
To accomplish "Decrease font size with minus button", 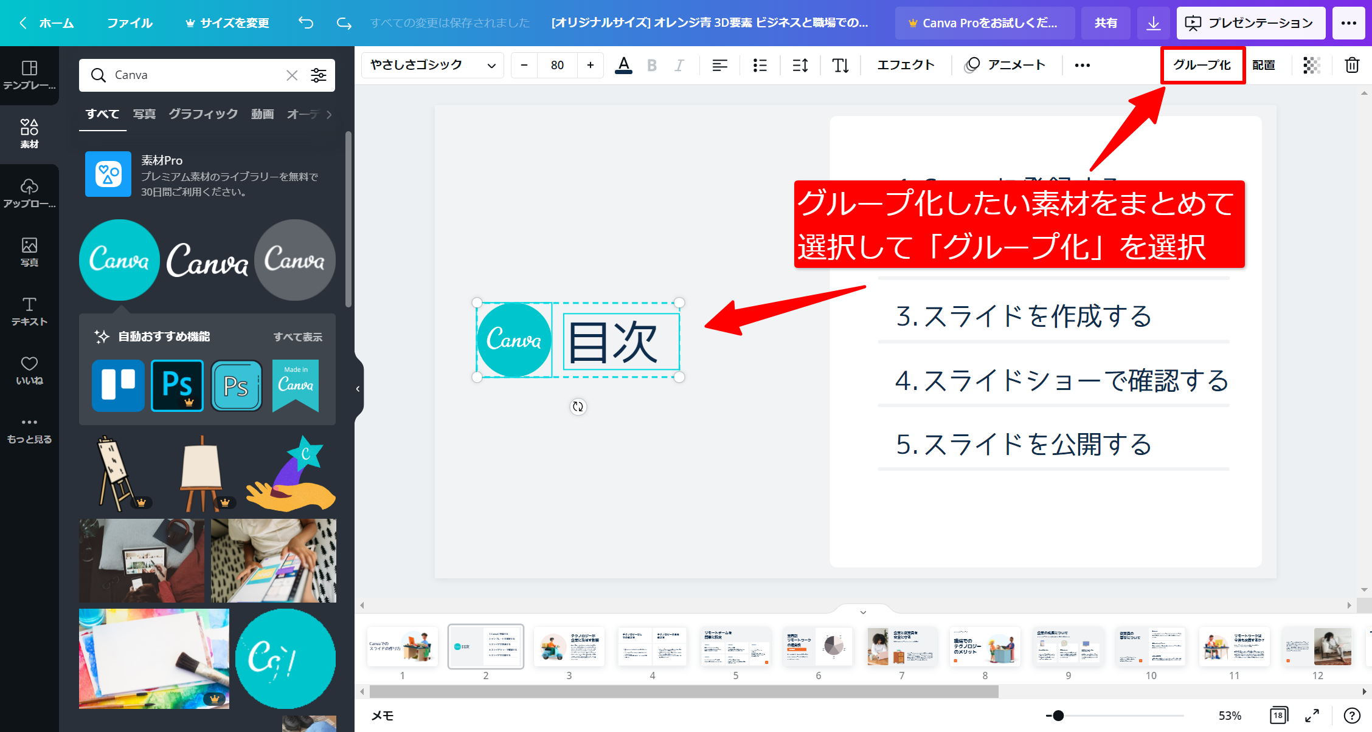I will (524, 65).
